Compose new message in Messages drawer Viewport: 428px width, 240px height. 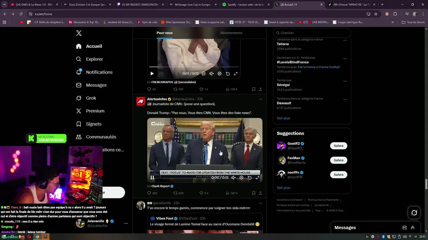tap(405, 228)
